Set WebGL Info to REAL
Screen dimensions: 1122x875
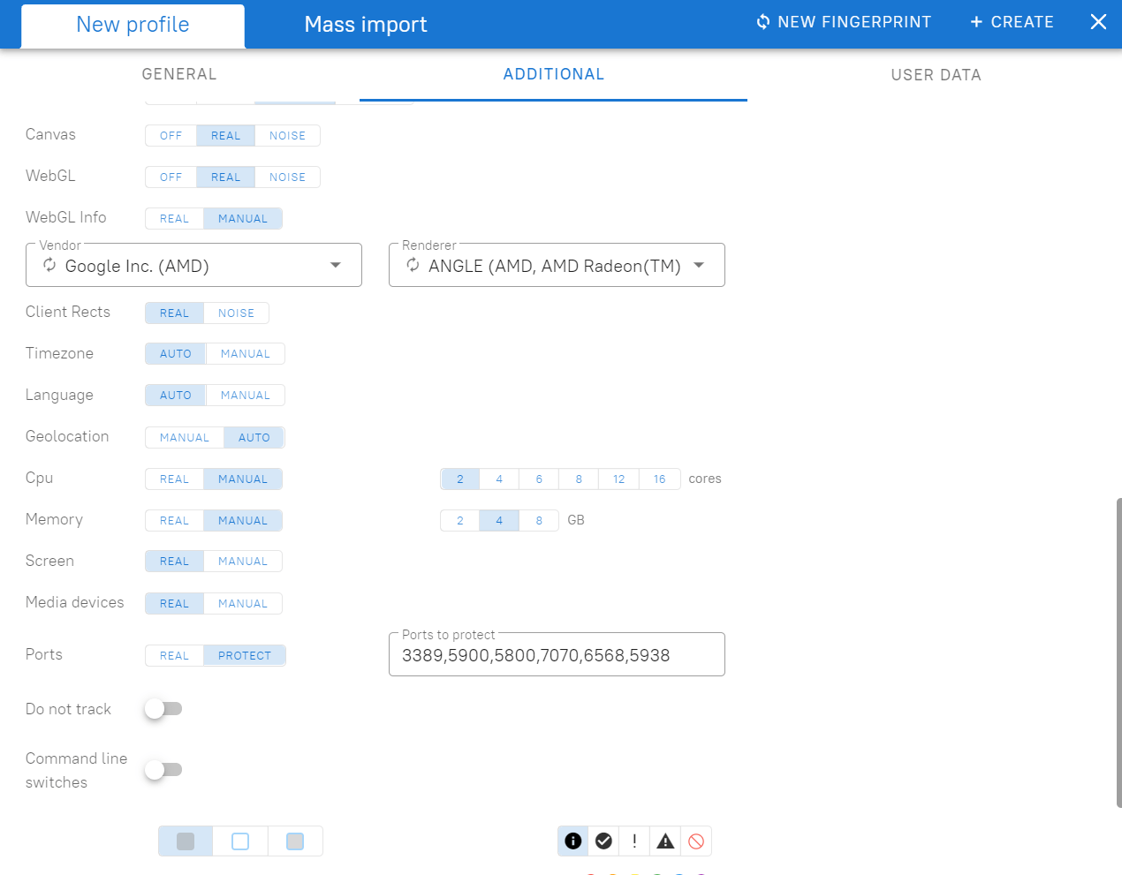pyautogui.click(x=174, y=218)
